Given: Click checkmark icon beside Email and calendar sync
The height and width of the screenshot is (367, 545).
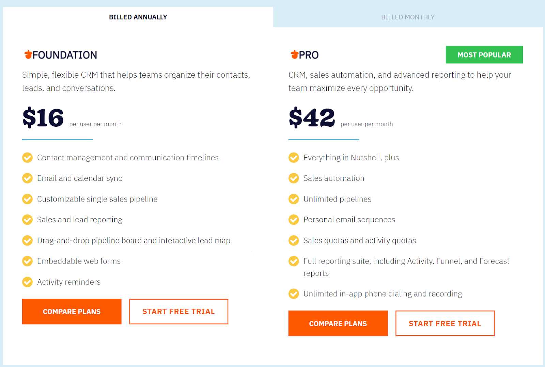Looking at the screenshot, I should pos(27,178).
